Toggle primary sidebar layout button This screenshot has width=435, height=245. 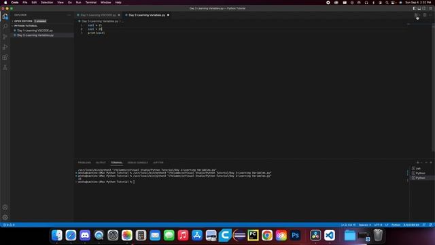click(x=415, y=8)
